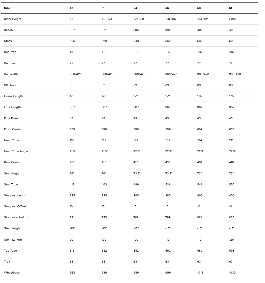265x283 pixels.
Task: Click the wheelbase value 1015
Action: (200, 273)
